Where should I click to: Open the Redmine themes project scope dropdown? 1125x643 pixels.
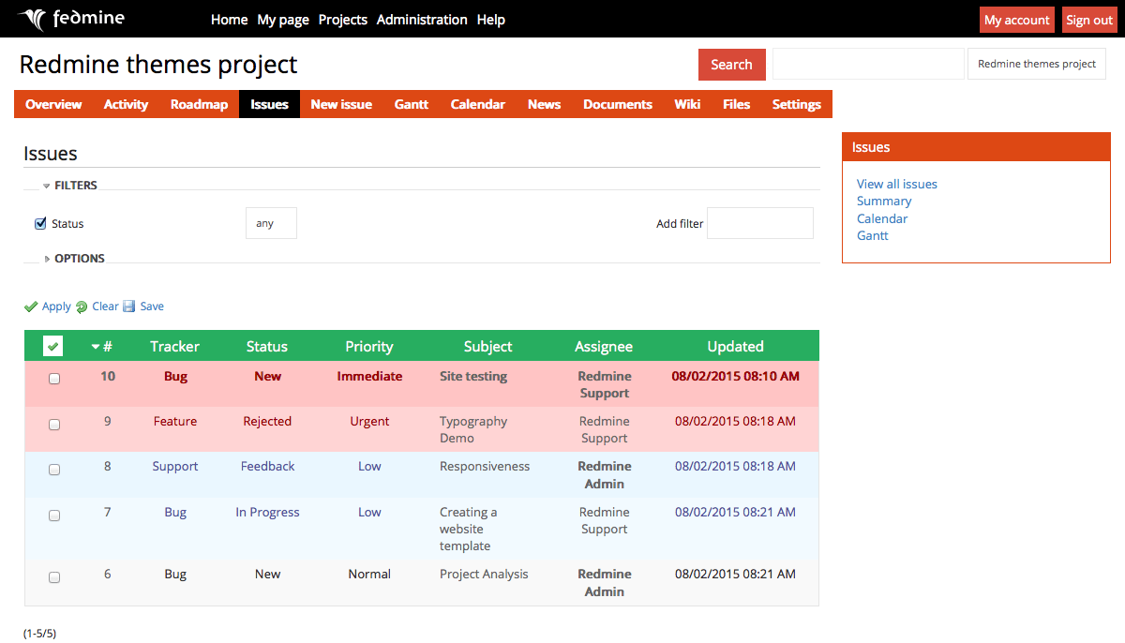click(1037, 64)
